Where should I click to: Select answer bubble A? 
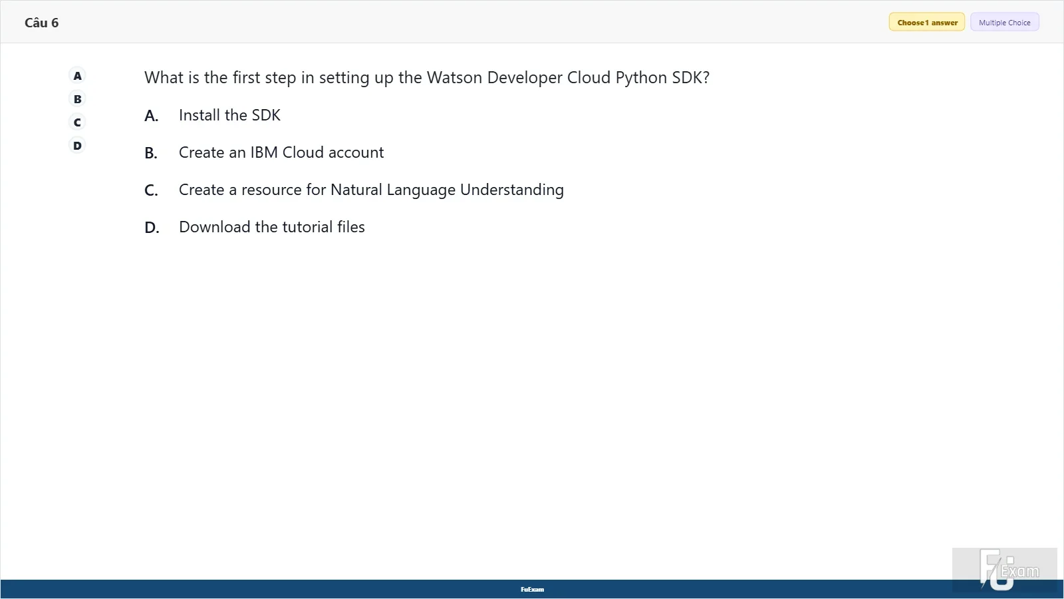point(78,76)
